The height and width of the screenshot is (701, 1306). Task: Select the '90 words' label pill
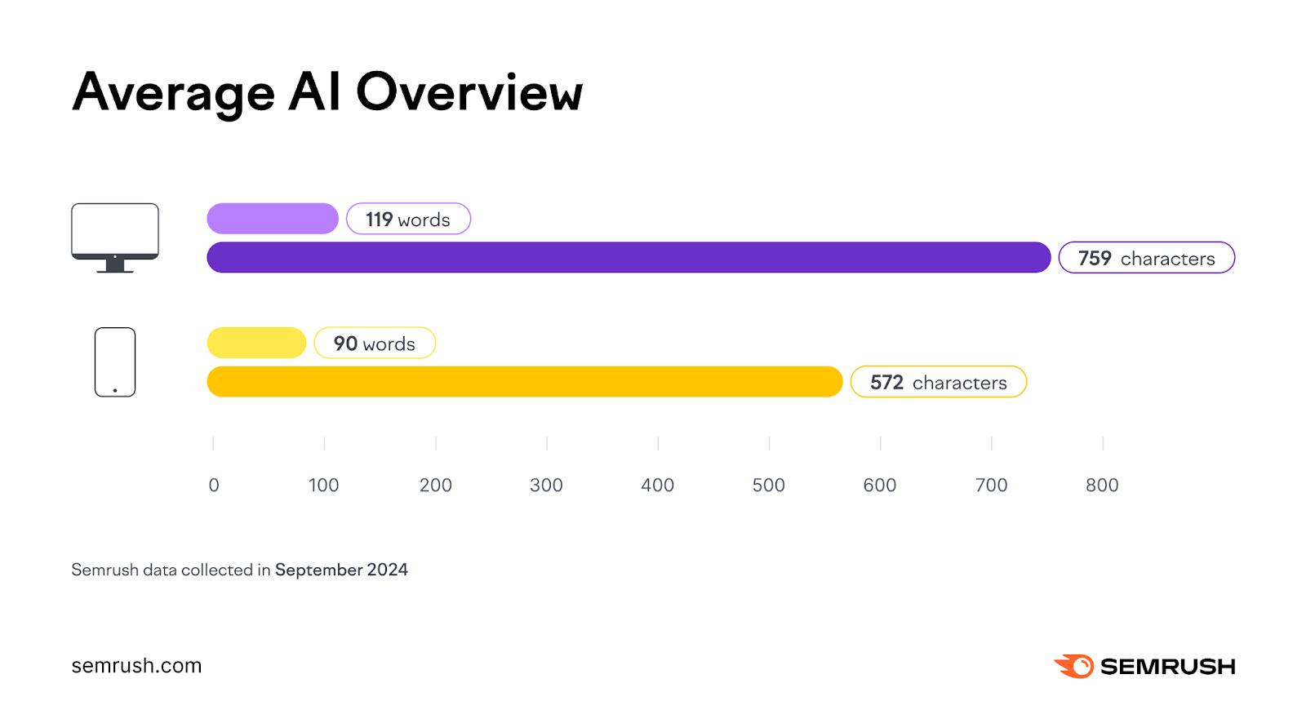[x=375, y=344]
